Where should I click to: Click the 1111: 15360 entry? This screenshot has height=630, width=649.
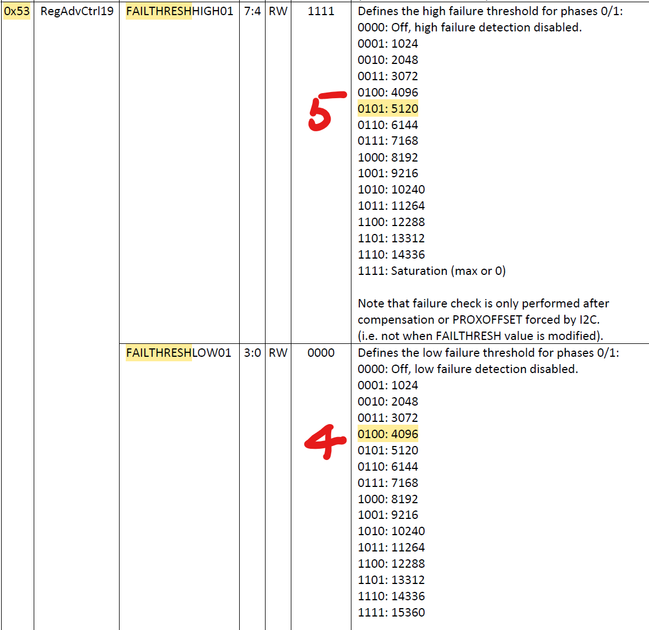(x=391, y=613)
